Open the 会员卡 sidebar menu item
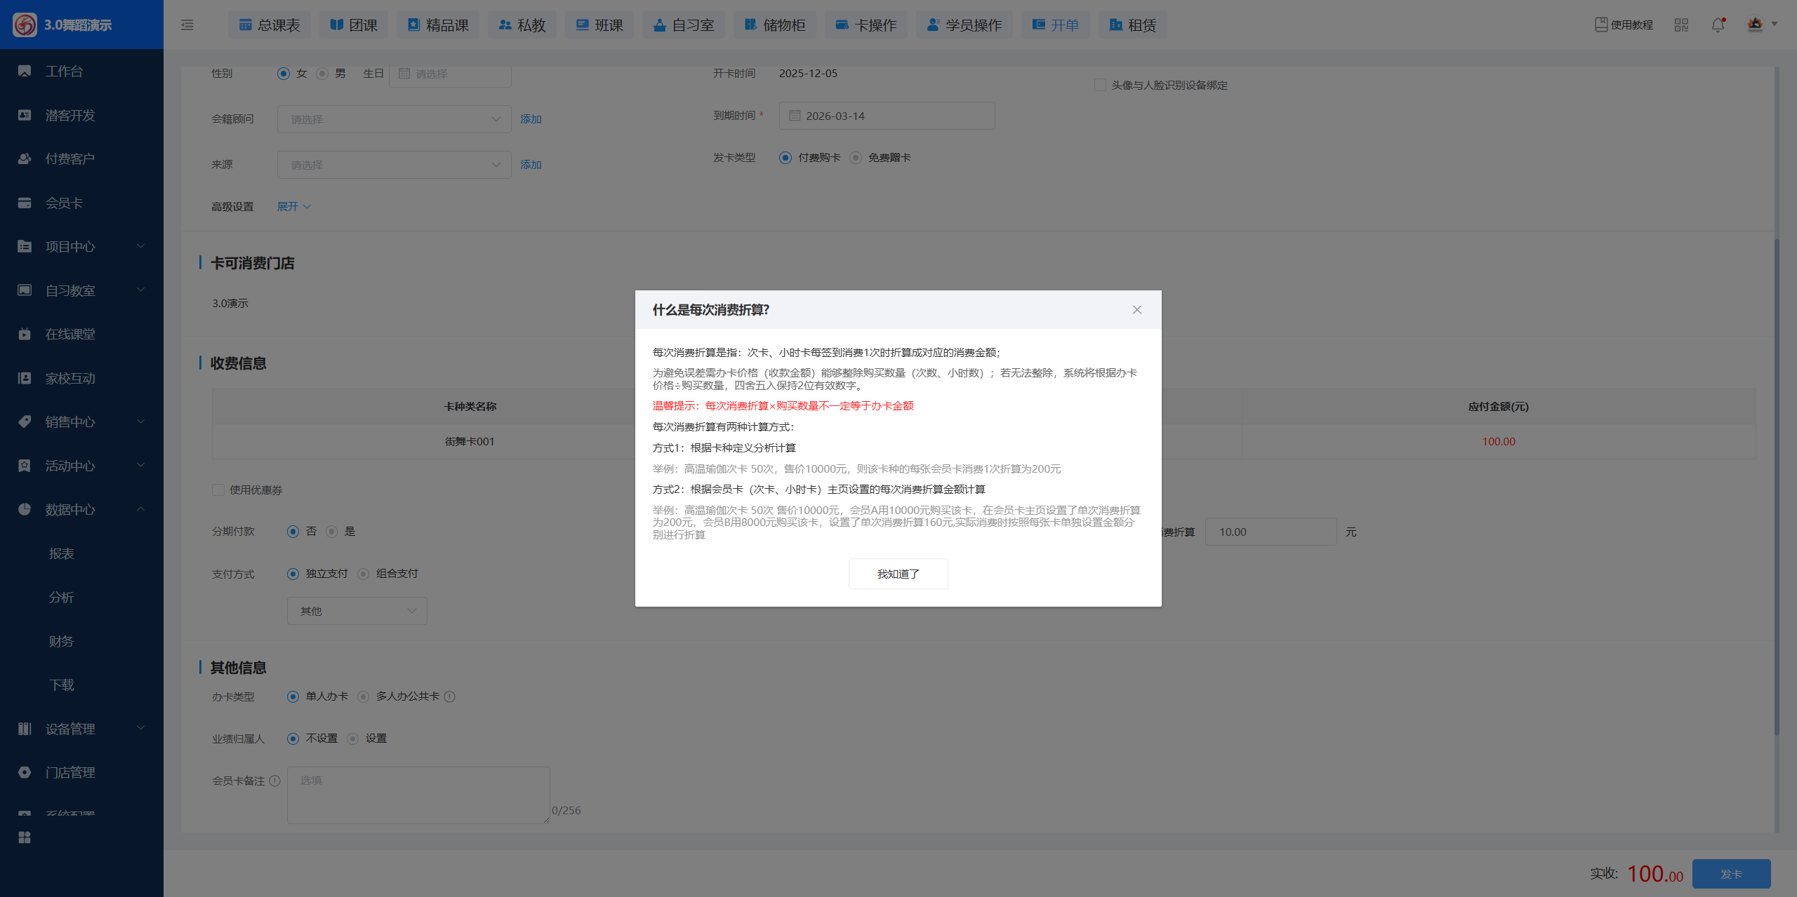 coord(64,203)
